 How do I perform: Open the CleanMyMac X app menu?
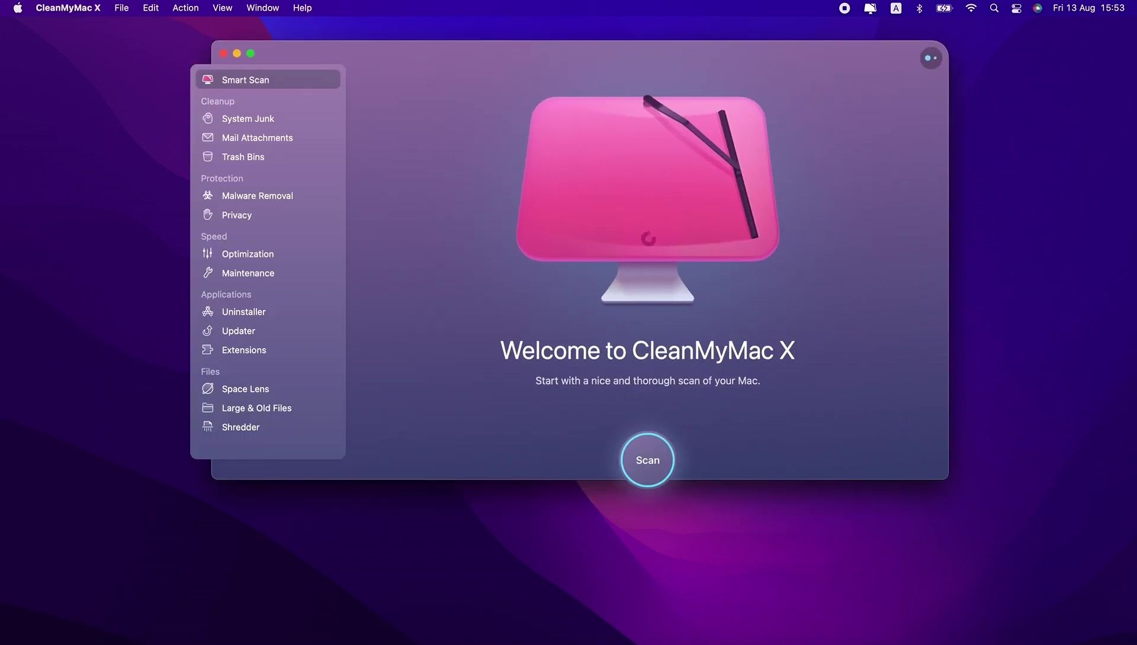(x=68, y=8)
